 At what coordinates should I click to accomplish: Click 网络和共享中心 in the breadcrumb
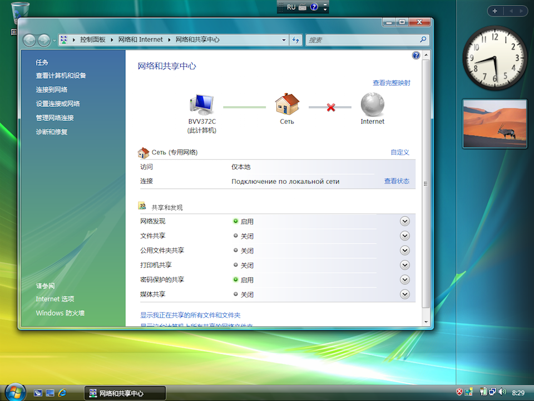click(x=197, y=40)
